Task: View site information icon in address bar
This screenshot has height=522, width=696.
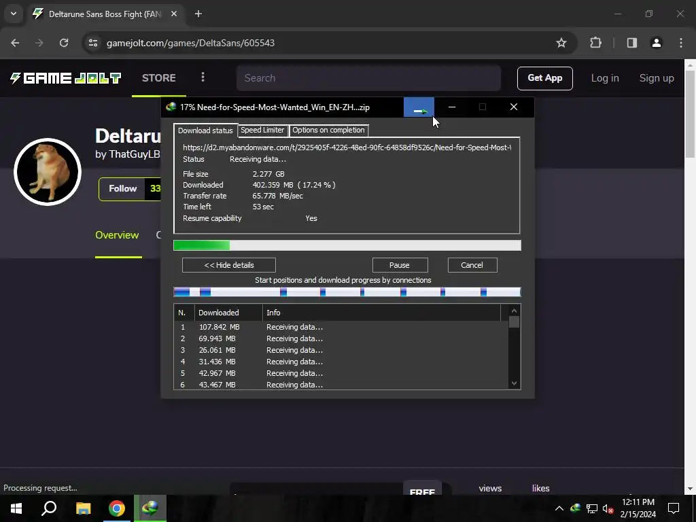Action: pos(93,43)
